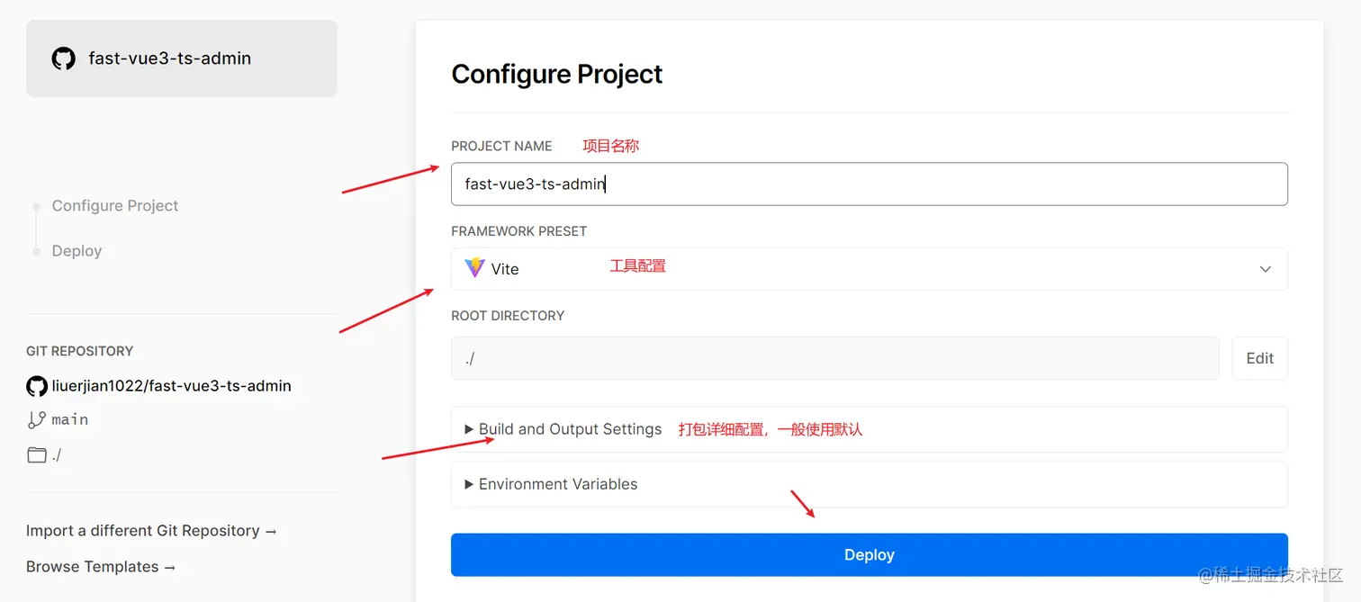Click the blue Deploy button
Viewport: 1361px width, 602px height.
(x=869, y=554)
